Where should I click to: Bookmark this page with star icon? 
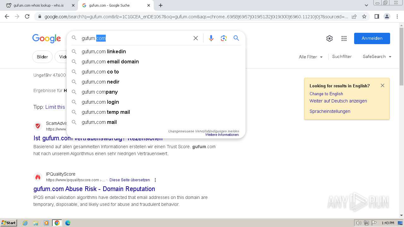click(364, 16)
